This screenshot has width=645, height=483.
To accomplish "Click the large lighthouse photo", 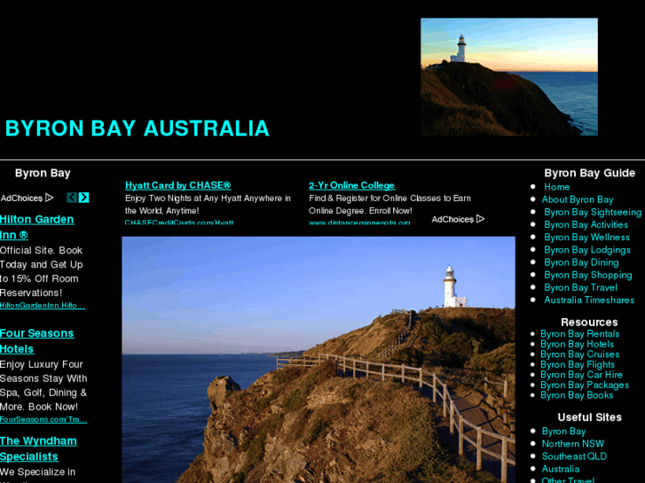I will [318, 359].
